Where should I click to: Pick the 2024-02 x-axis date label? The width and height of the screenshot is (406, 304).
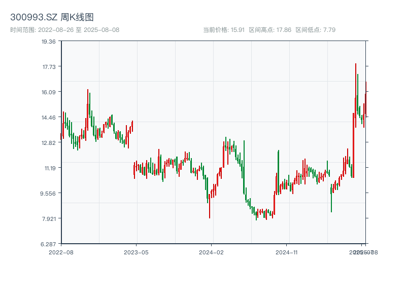[211, 252]
